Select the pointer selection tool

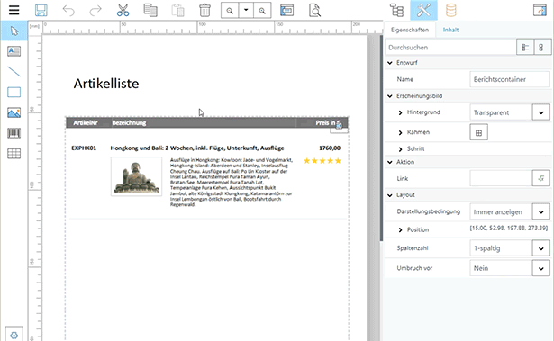point(14,31)
